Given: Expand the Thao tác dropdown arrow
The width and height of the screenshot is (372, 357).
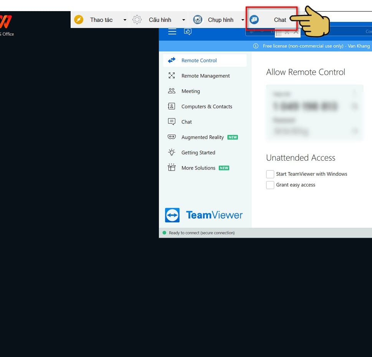Looking at the screenshot, I should click(125, 20).
